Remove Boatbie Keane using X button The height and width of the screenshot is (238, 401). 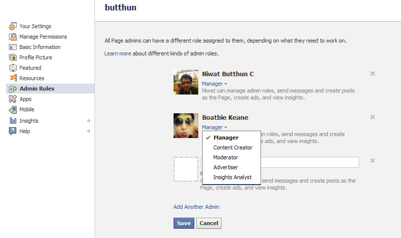372,117
